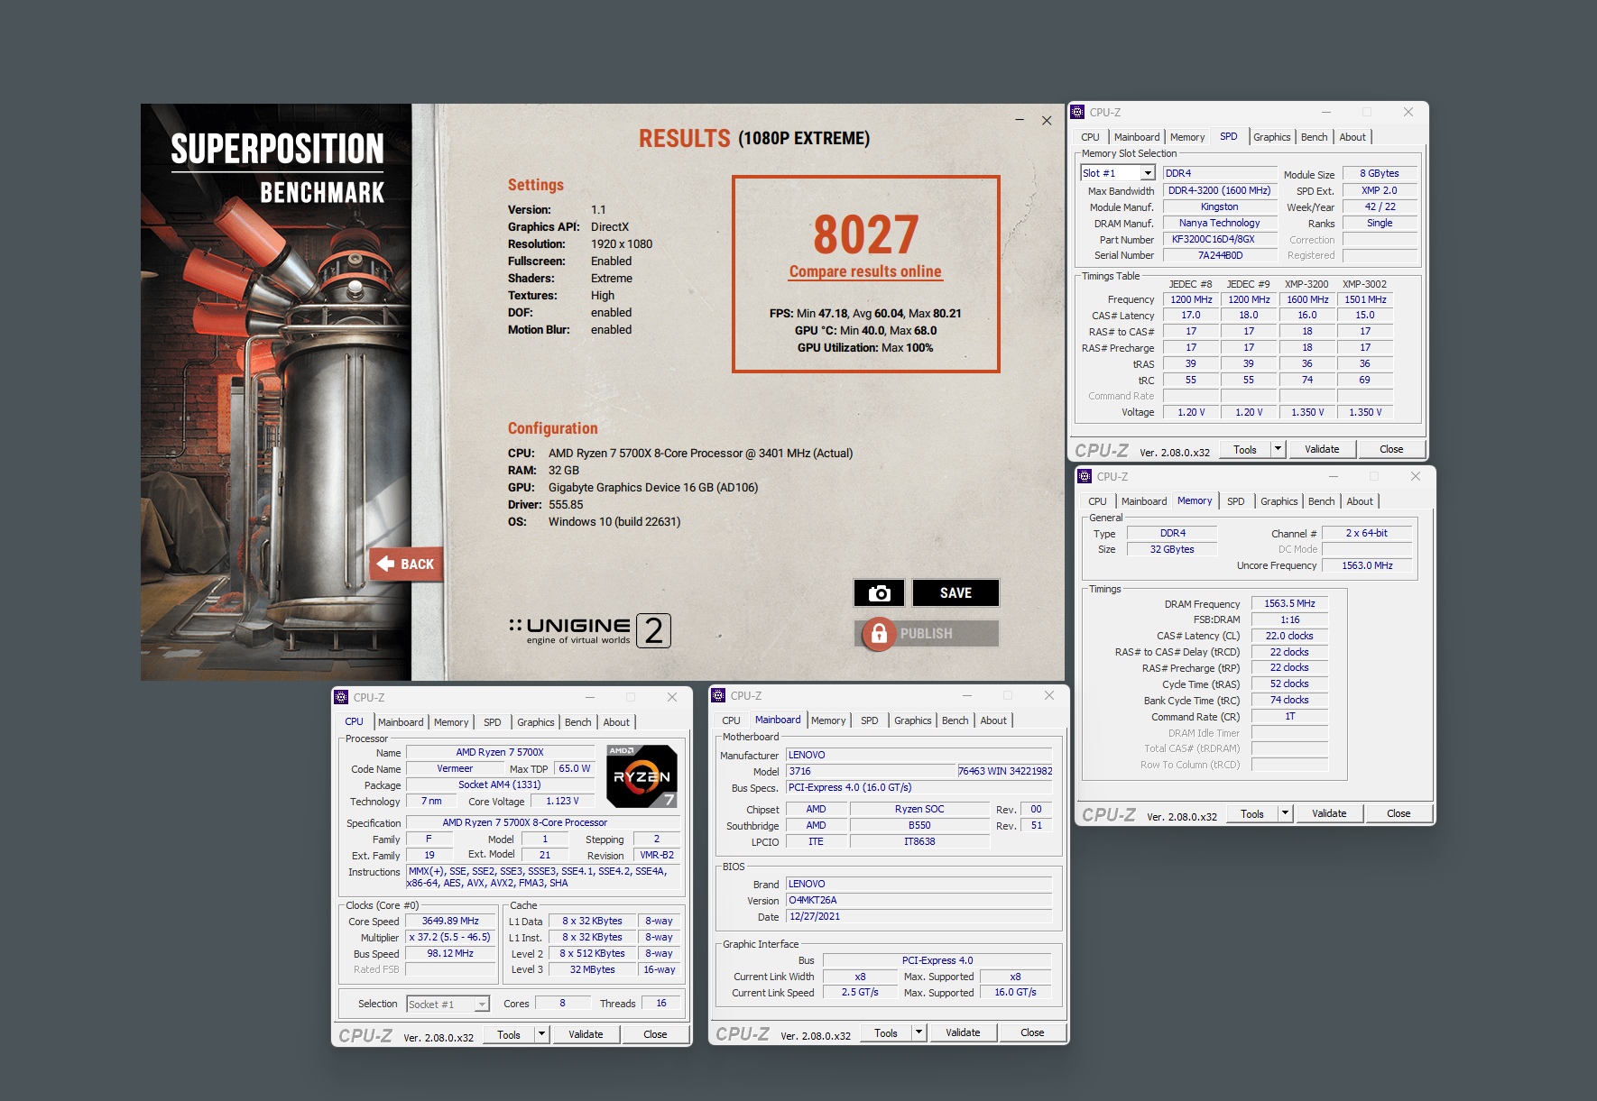Click the Unigine 2 engine logo
The height and width of the screenshot is (1101, 1597).
tap(589, 630)
